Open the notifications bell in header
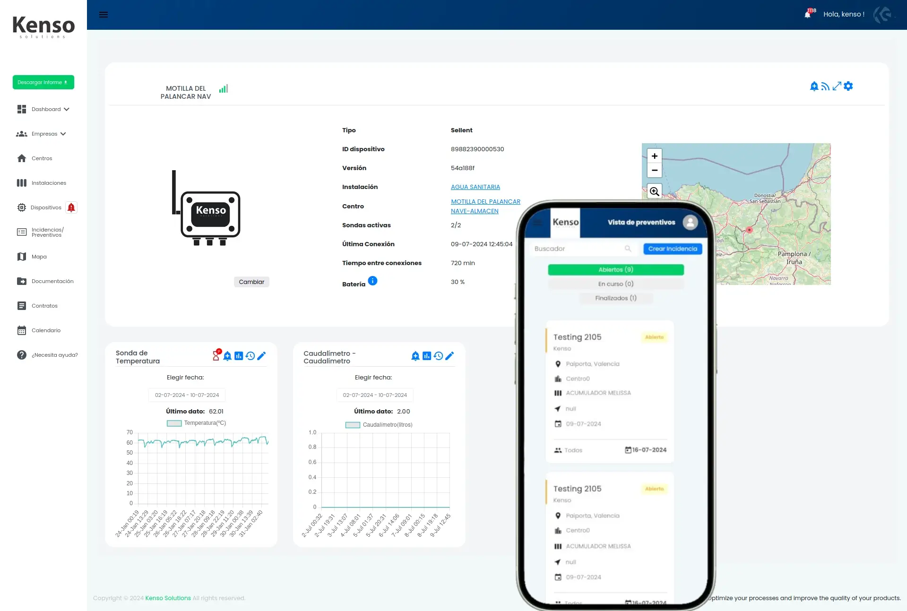907x611 pixels. pyautogui.click(x=808, y=15)
